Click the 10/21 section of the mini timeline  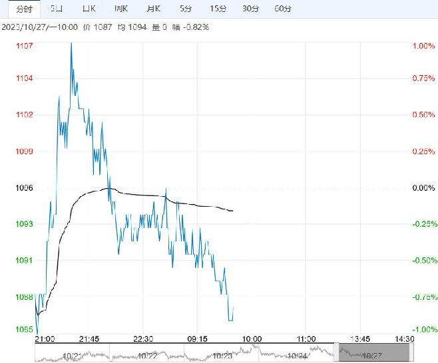[71, 354]
